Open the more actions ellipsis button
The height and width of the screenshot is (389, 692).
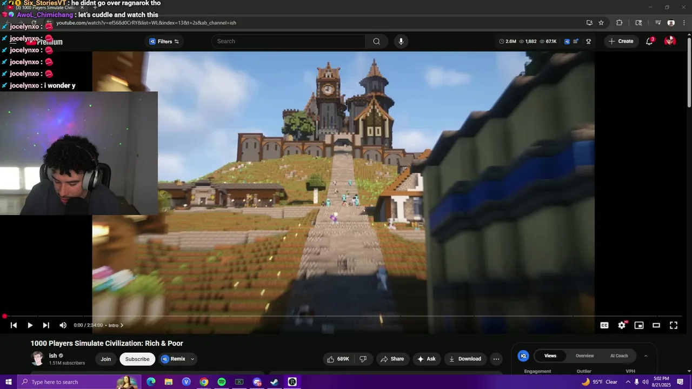(x=496, y=359)
